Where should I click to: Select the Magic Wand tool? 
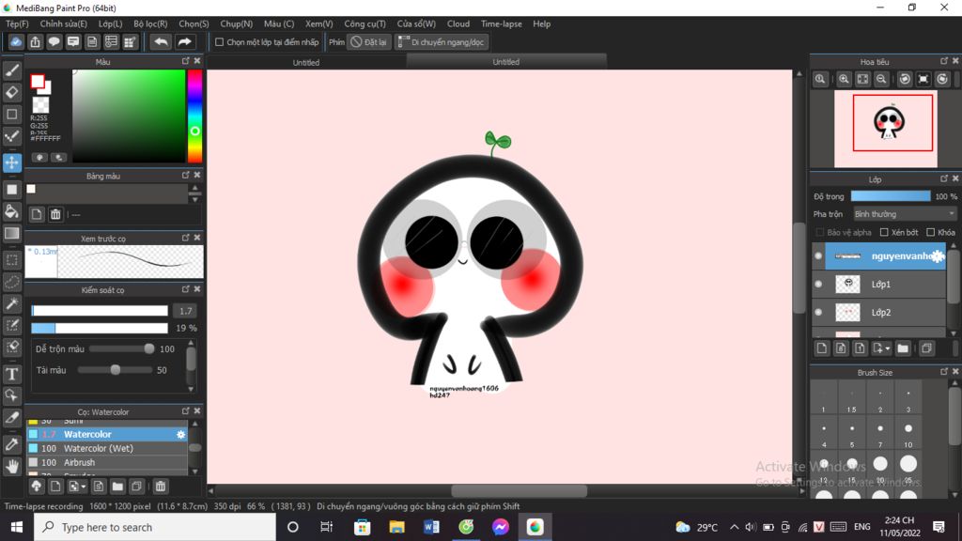(x=11, y=303)
